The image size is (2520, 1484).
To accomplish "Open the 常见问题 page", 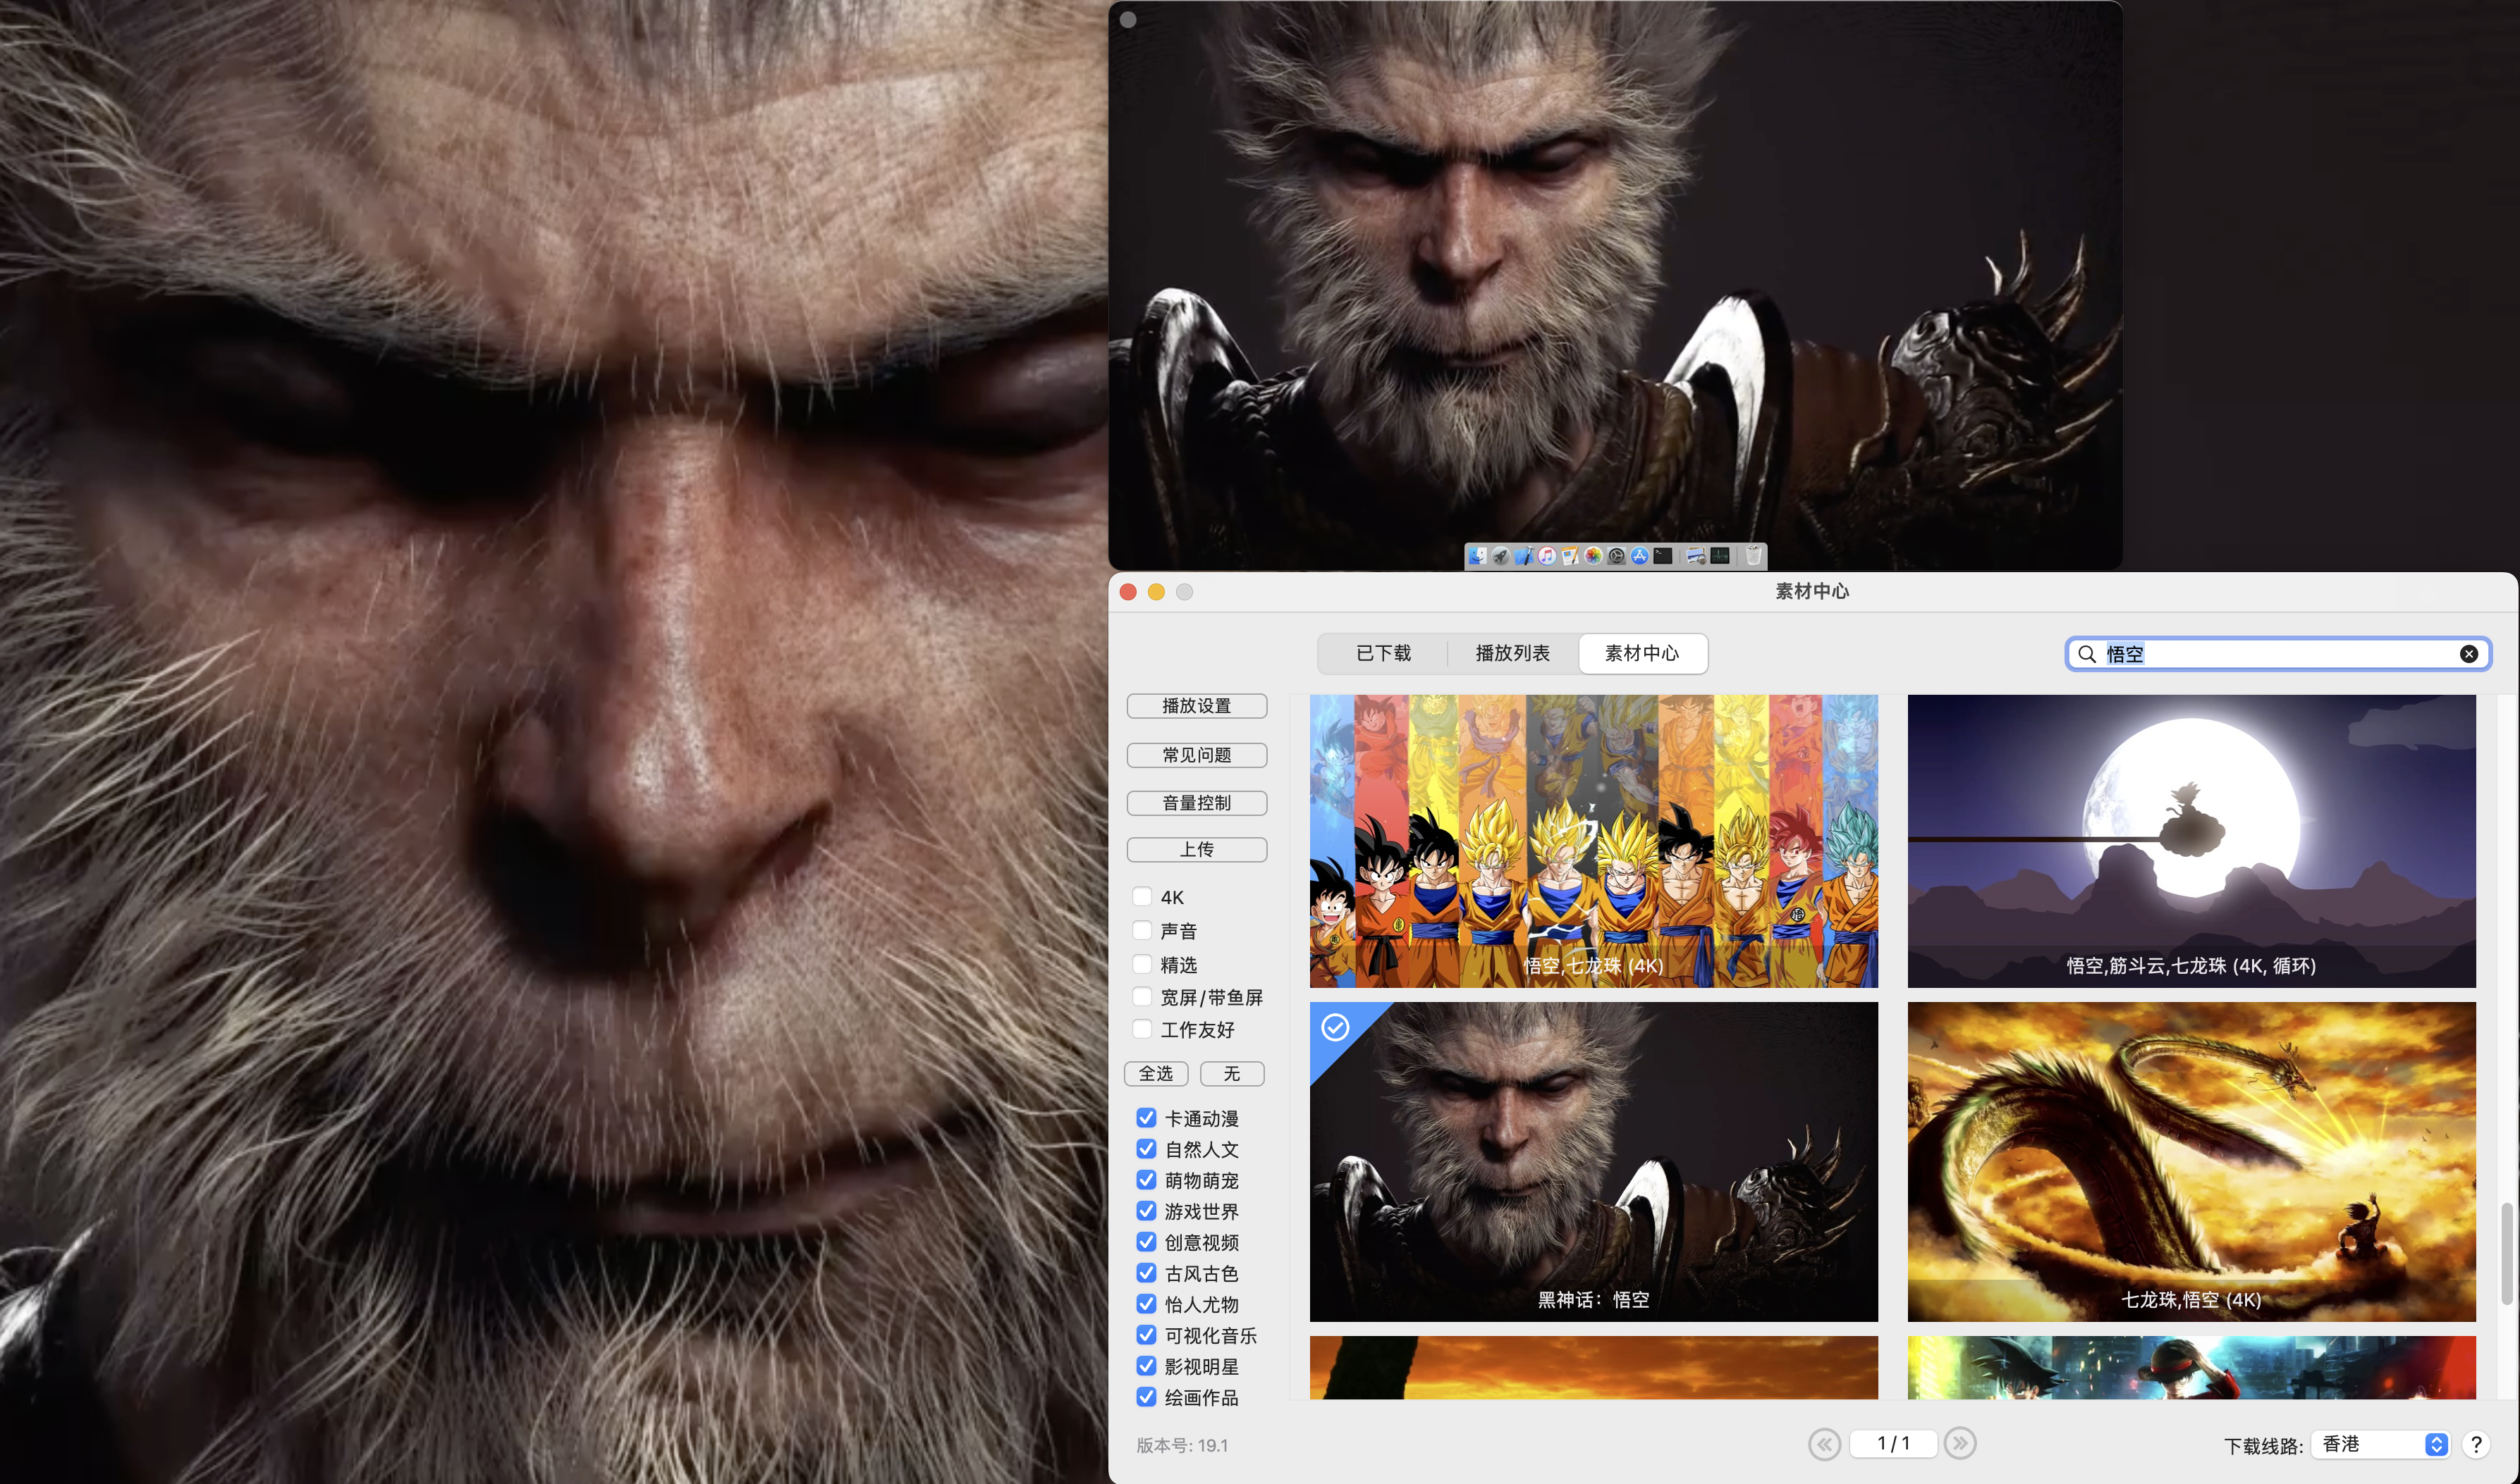I will click(x=1197, y=755).
